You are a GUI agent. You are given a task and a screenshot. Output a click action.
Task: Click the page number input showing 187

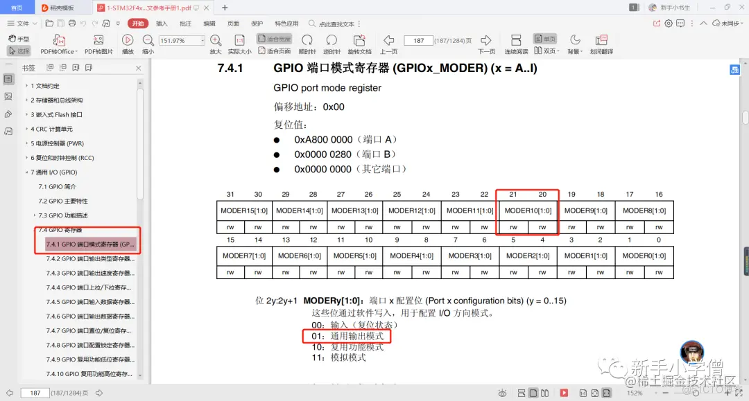tap(419, 39)
